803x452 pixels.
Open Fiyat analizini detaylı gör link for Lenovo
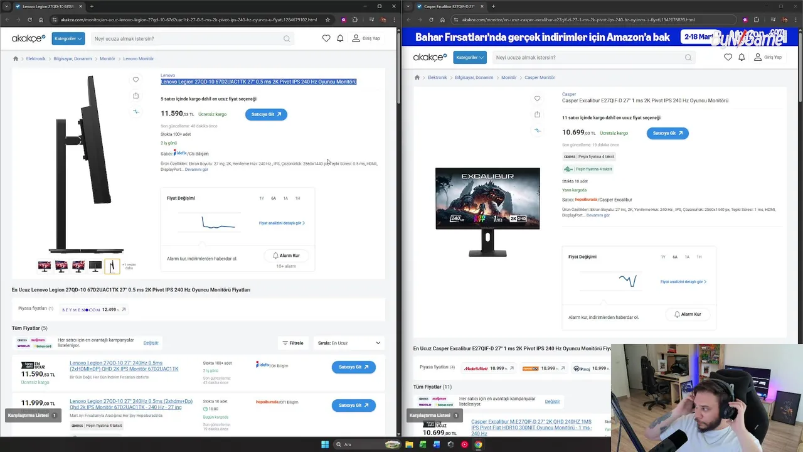tap(282, 223)
